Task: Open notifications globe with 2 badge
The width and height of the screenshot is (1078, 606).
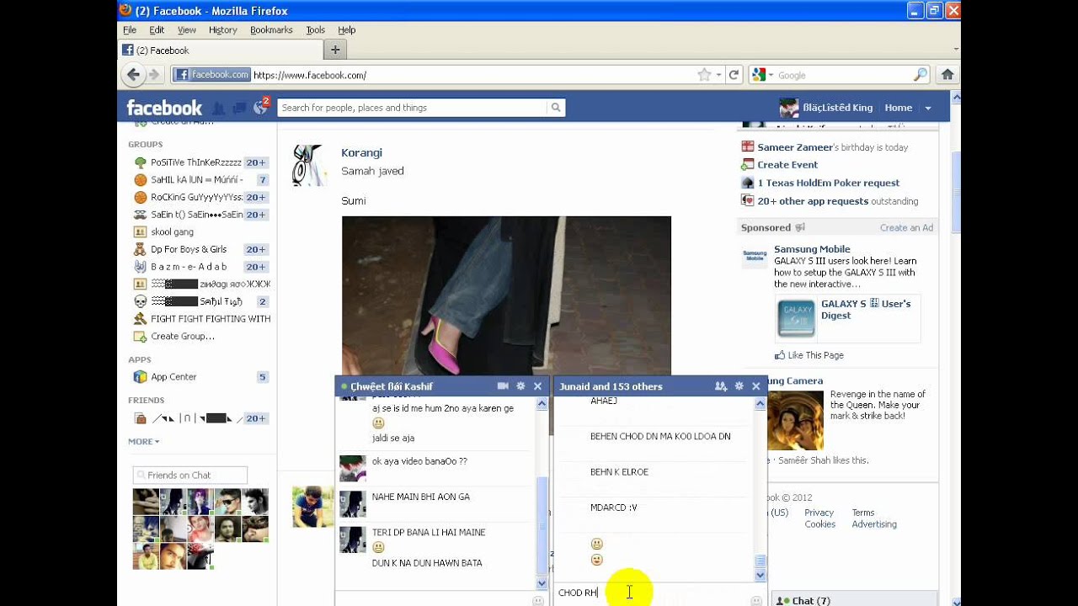Action: (x=260, y=107)
